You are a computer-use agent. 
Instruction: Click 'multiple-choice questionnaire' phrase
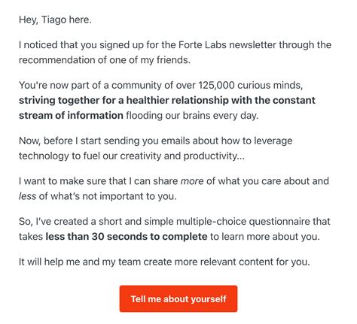[243, 221]
